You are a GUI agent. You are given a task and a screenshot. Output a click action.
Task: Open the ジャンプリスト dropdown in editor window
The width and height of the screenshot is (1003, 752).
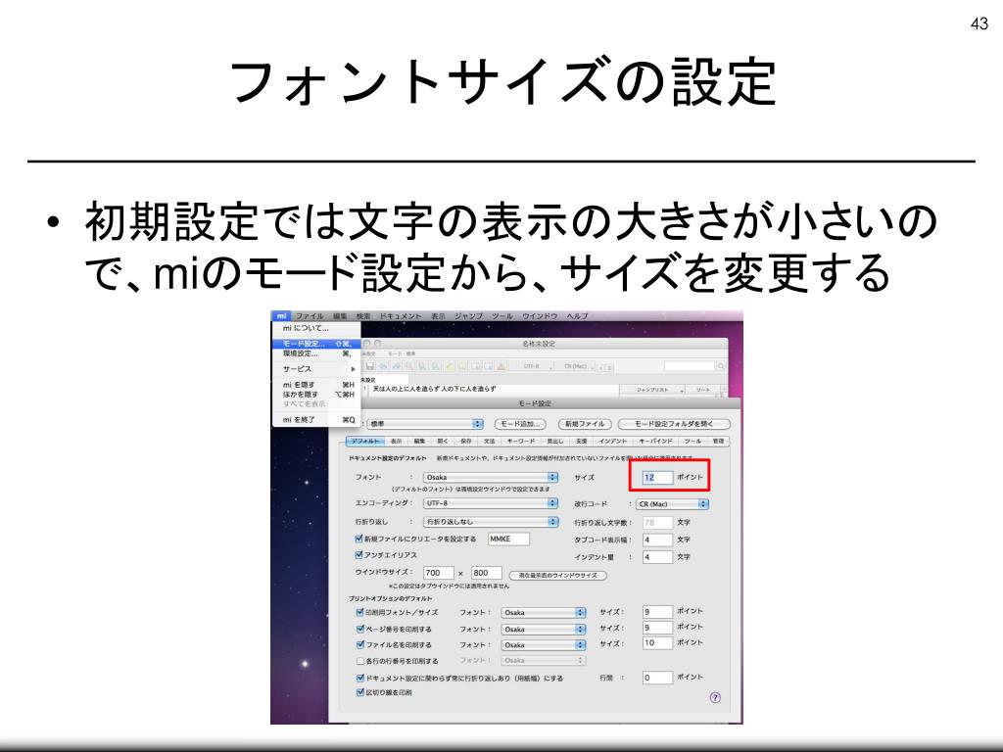pyautogui.click(x=653, y=390)
